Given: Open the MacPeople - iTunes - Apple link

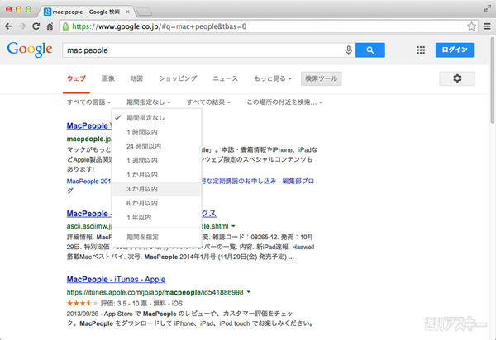Looking at the screenshot, I should [116, 280].
